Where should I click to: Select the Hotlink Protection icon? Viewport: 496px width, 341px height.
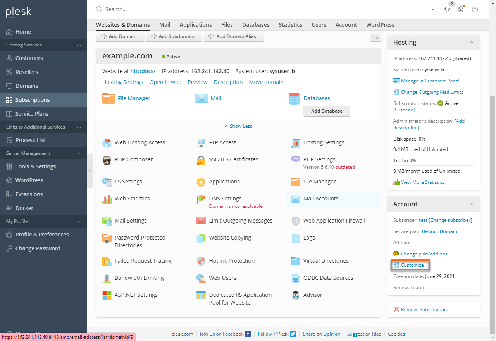click(x=201, y=261)
